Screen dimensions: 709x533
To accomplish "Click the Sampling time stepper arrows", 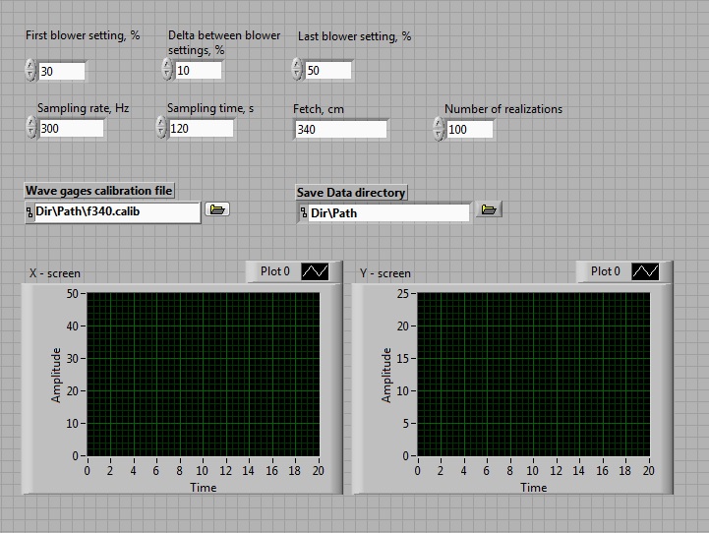I will pos(161,128).
